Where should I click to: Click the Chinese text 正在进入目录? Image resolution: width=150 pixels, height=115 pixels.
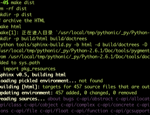tap(37, 33)
